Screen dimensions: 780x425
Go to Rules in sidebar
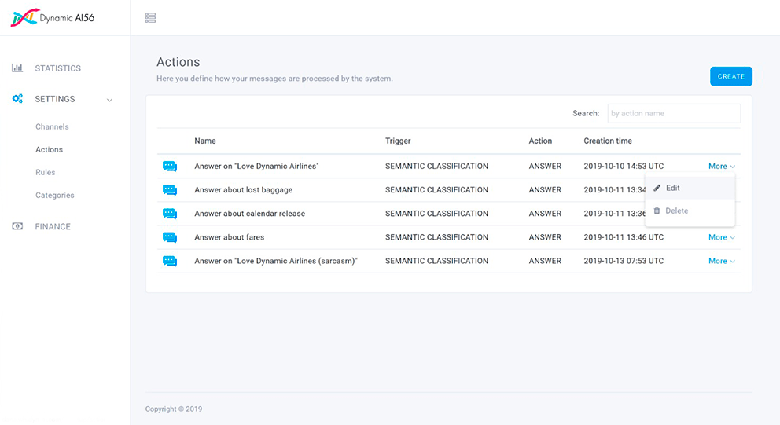click(x=46, y=172)
